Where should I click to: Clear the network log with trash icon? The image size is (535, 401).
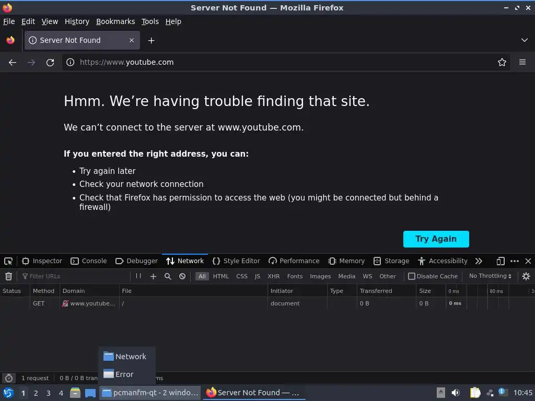[8, 276]
